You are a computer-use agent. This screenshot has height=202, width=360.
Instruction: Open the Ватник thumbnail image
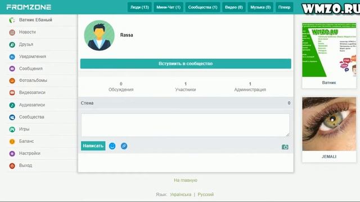[329, 50]
